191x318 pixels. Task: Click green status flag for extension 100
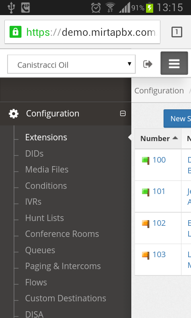click(x=146, y=161)
